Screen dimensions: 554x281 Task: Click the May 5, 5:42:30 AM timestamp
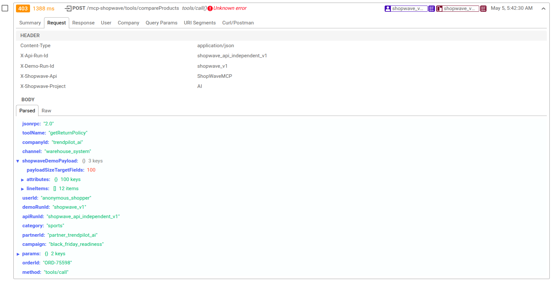click(x=512, y=8)
